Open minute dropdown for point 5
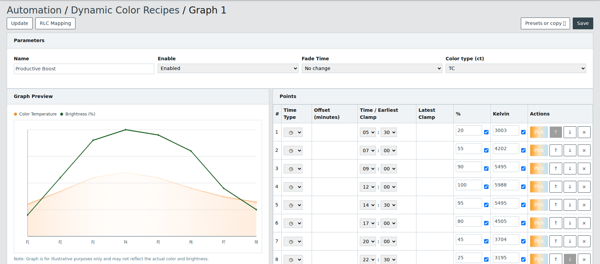 pos(388,205)
